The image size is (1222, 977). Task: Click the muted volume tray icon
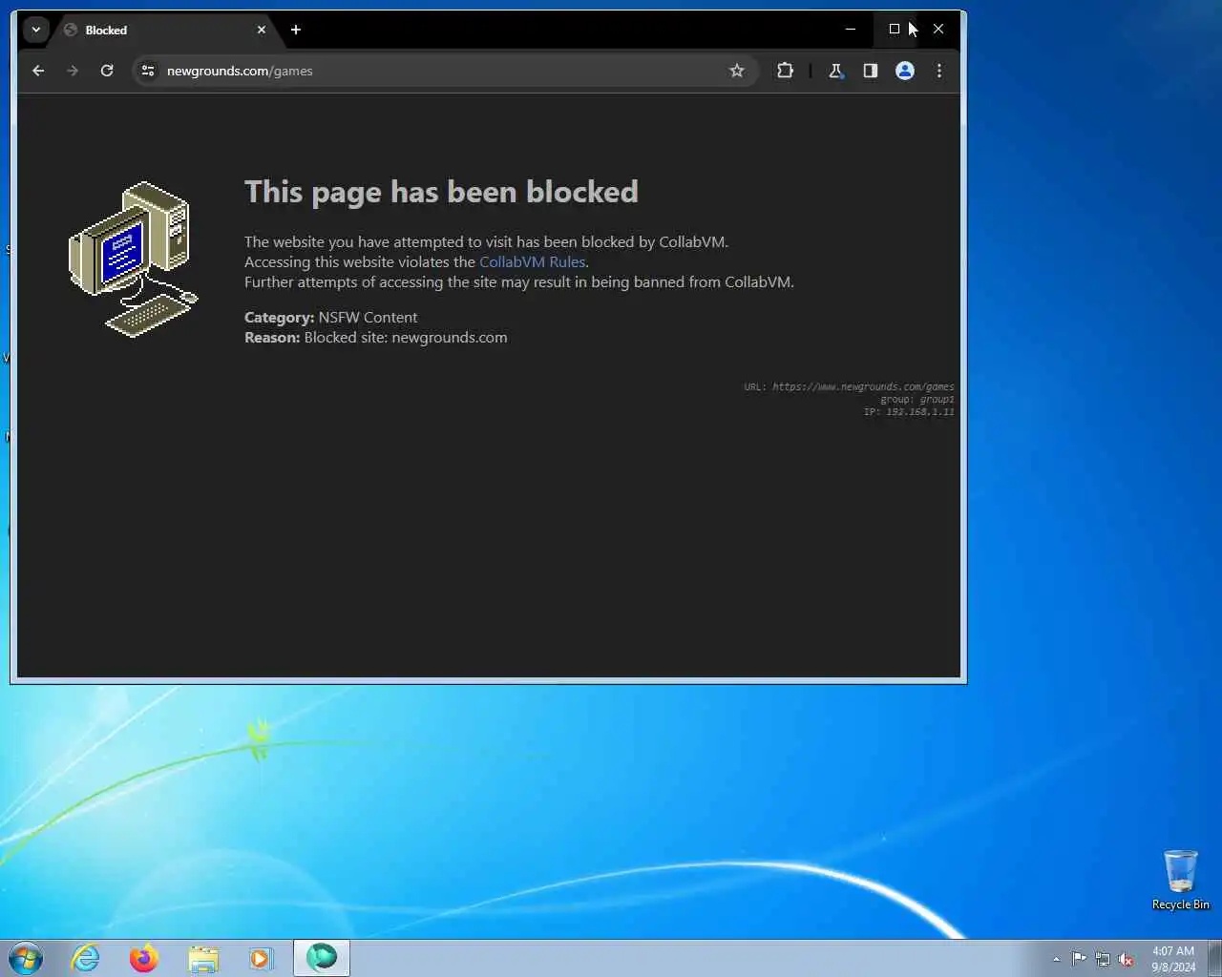[1127, 959]
